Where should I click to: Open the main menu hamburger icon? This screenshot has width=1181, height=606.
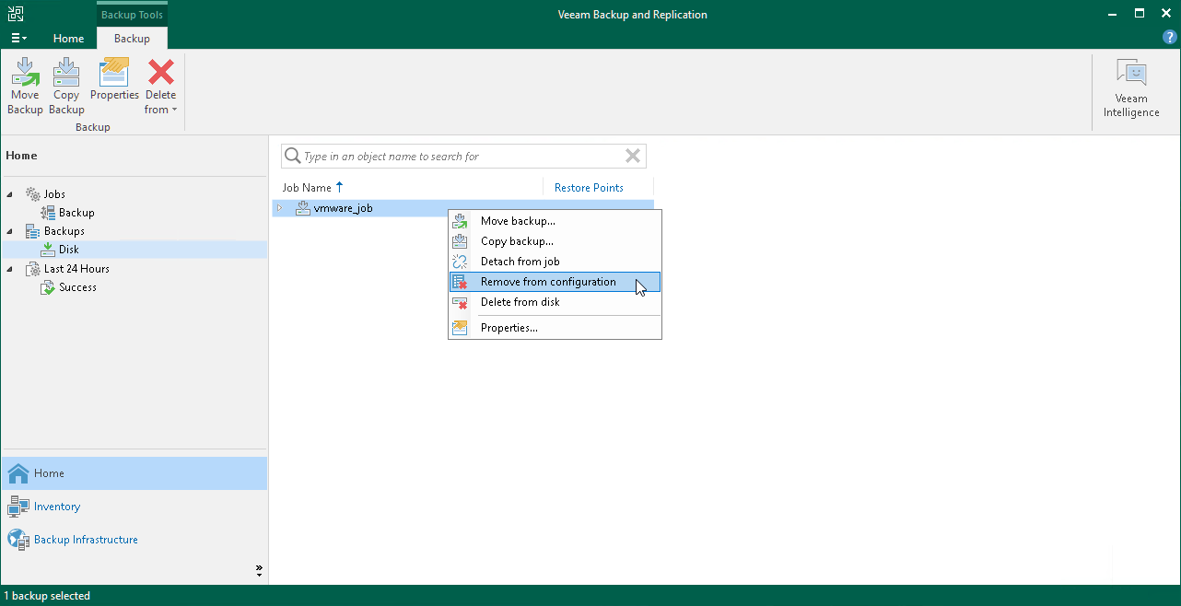(x=18, y=38)
